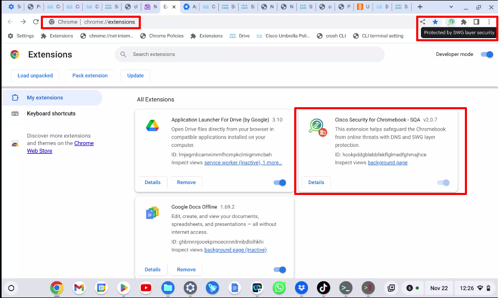This screenshot has width=501, height=298.
Task: Open Details for Google Docs Offline
Action: (x=152, y=270)
